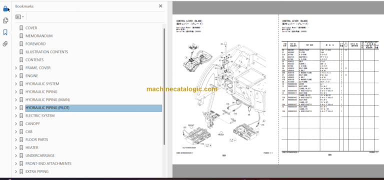Select the CONTENTS bookmark
Viewport: 384px width, 180px height.
(x=34, y=60)
